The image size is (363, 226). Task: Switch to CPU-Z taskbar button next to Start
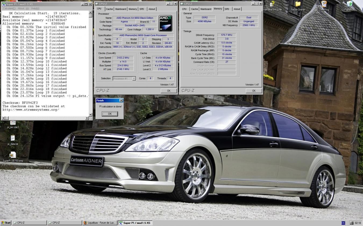pos(29,223)
